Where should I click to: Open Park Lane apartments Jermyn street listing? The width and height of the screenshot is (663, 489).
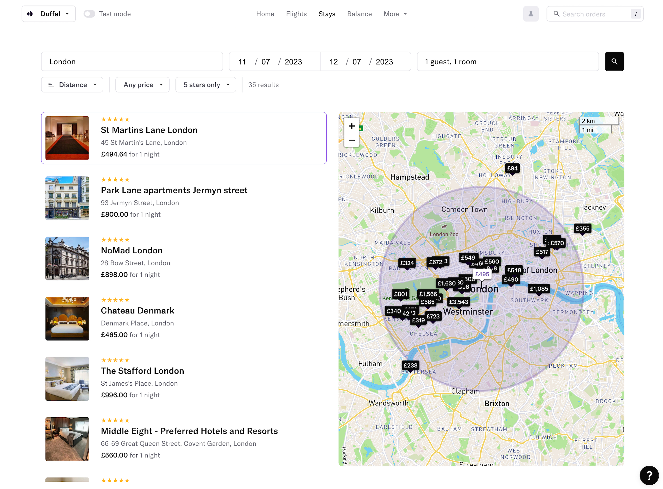(x=184, y=198)
